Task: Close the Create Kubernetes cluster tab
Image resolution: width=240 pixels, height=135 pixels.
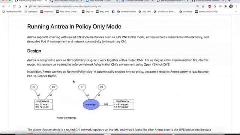Action: point(152,1)
